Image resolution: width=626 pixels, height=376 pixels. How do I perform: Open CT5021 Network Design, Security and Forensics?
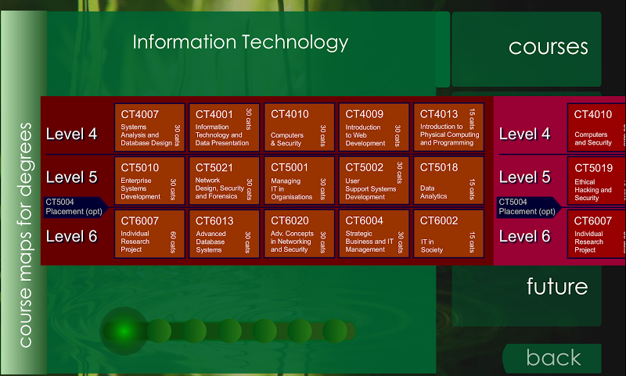click(224, 181)
